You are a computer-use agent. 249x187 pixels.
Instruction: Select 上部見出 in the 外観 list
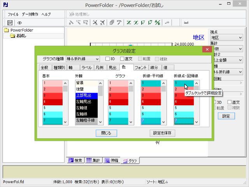tap(86, 95)
